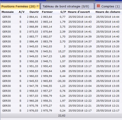This screenshot has width=122, height=120.
Task: Select open price 2 886,49
Action: [33, 42]
